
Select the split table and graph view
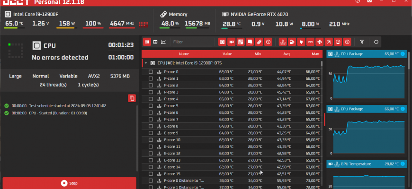tap(147, 42)
